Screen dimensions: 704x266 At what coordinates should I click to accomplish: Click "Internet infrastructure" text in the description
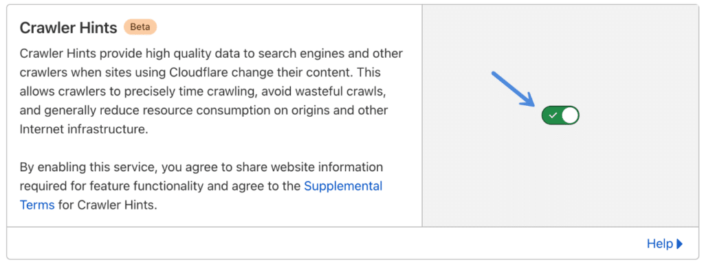coord(84,130)
